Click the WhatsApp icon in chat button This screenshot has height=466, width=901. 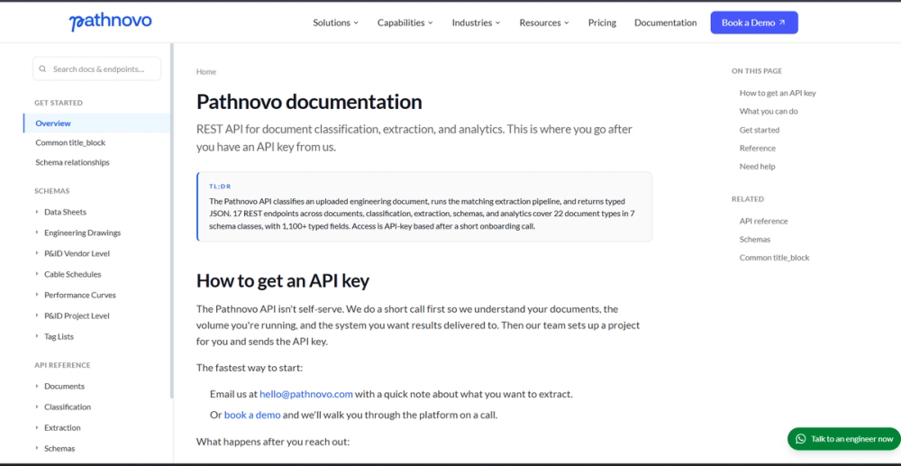coord(800,439)
